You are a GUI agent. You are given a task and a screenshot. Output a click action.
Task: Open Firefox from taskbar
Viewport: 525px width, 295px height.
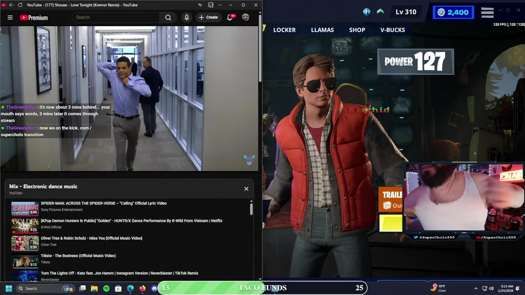point(142,288)
